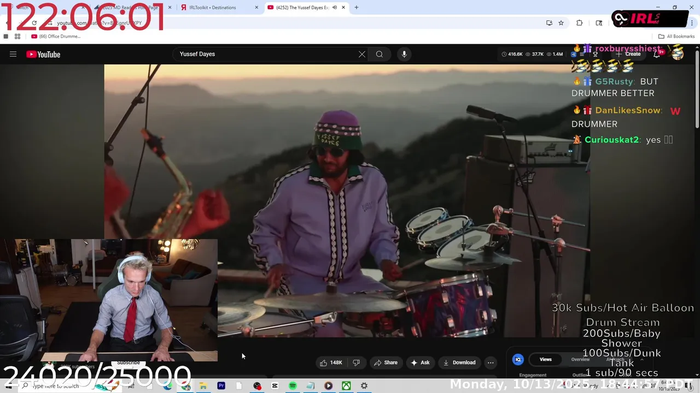Open YouTube notifications bell
700x393 pixels.
point(657,54)
